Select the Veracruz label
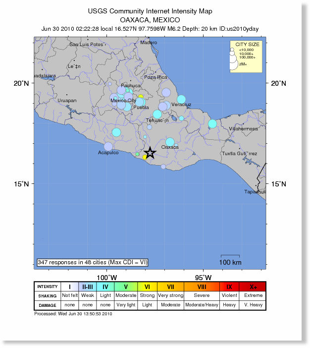The height and width of the screenshot is (348, 310). [181, 105]
